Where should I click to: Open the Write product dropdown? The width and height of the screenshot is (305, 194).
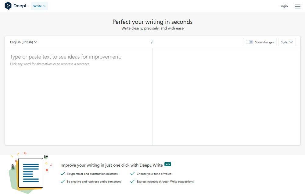[39, 6]
